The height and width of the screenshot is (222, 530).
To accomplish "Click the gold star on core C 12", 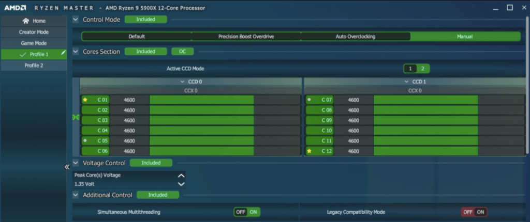I will click(310, 151).
